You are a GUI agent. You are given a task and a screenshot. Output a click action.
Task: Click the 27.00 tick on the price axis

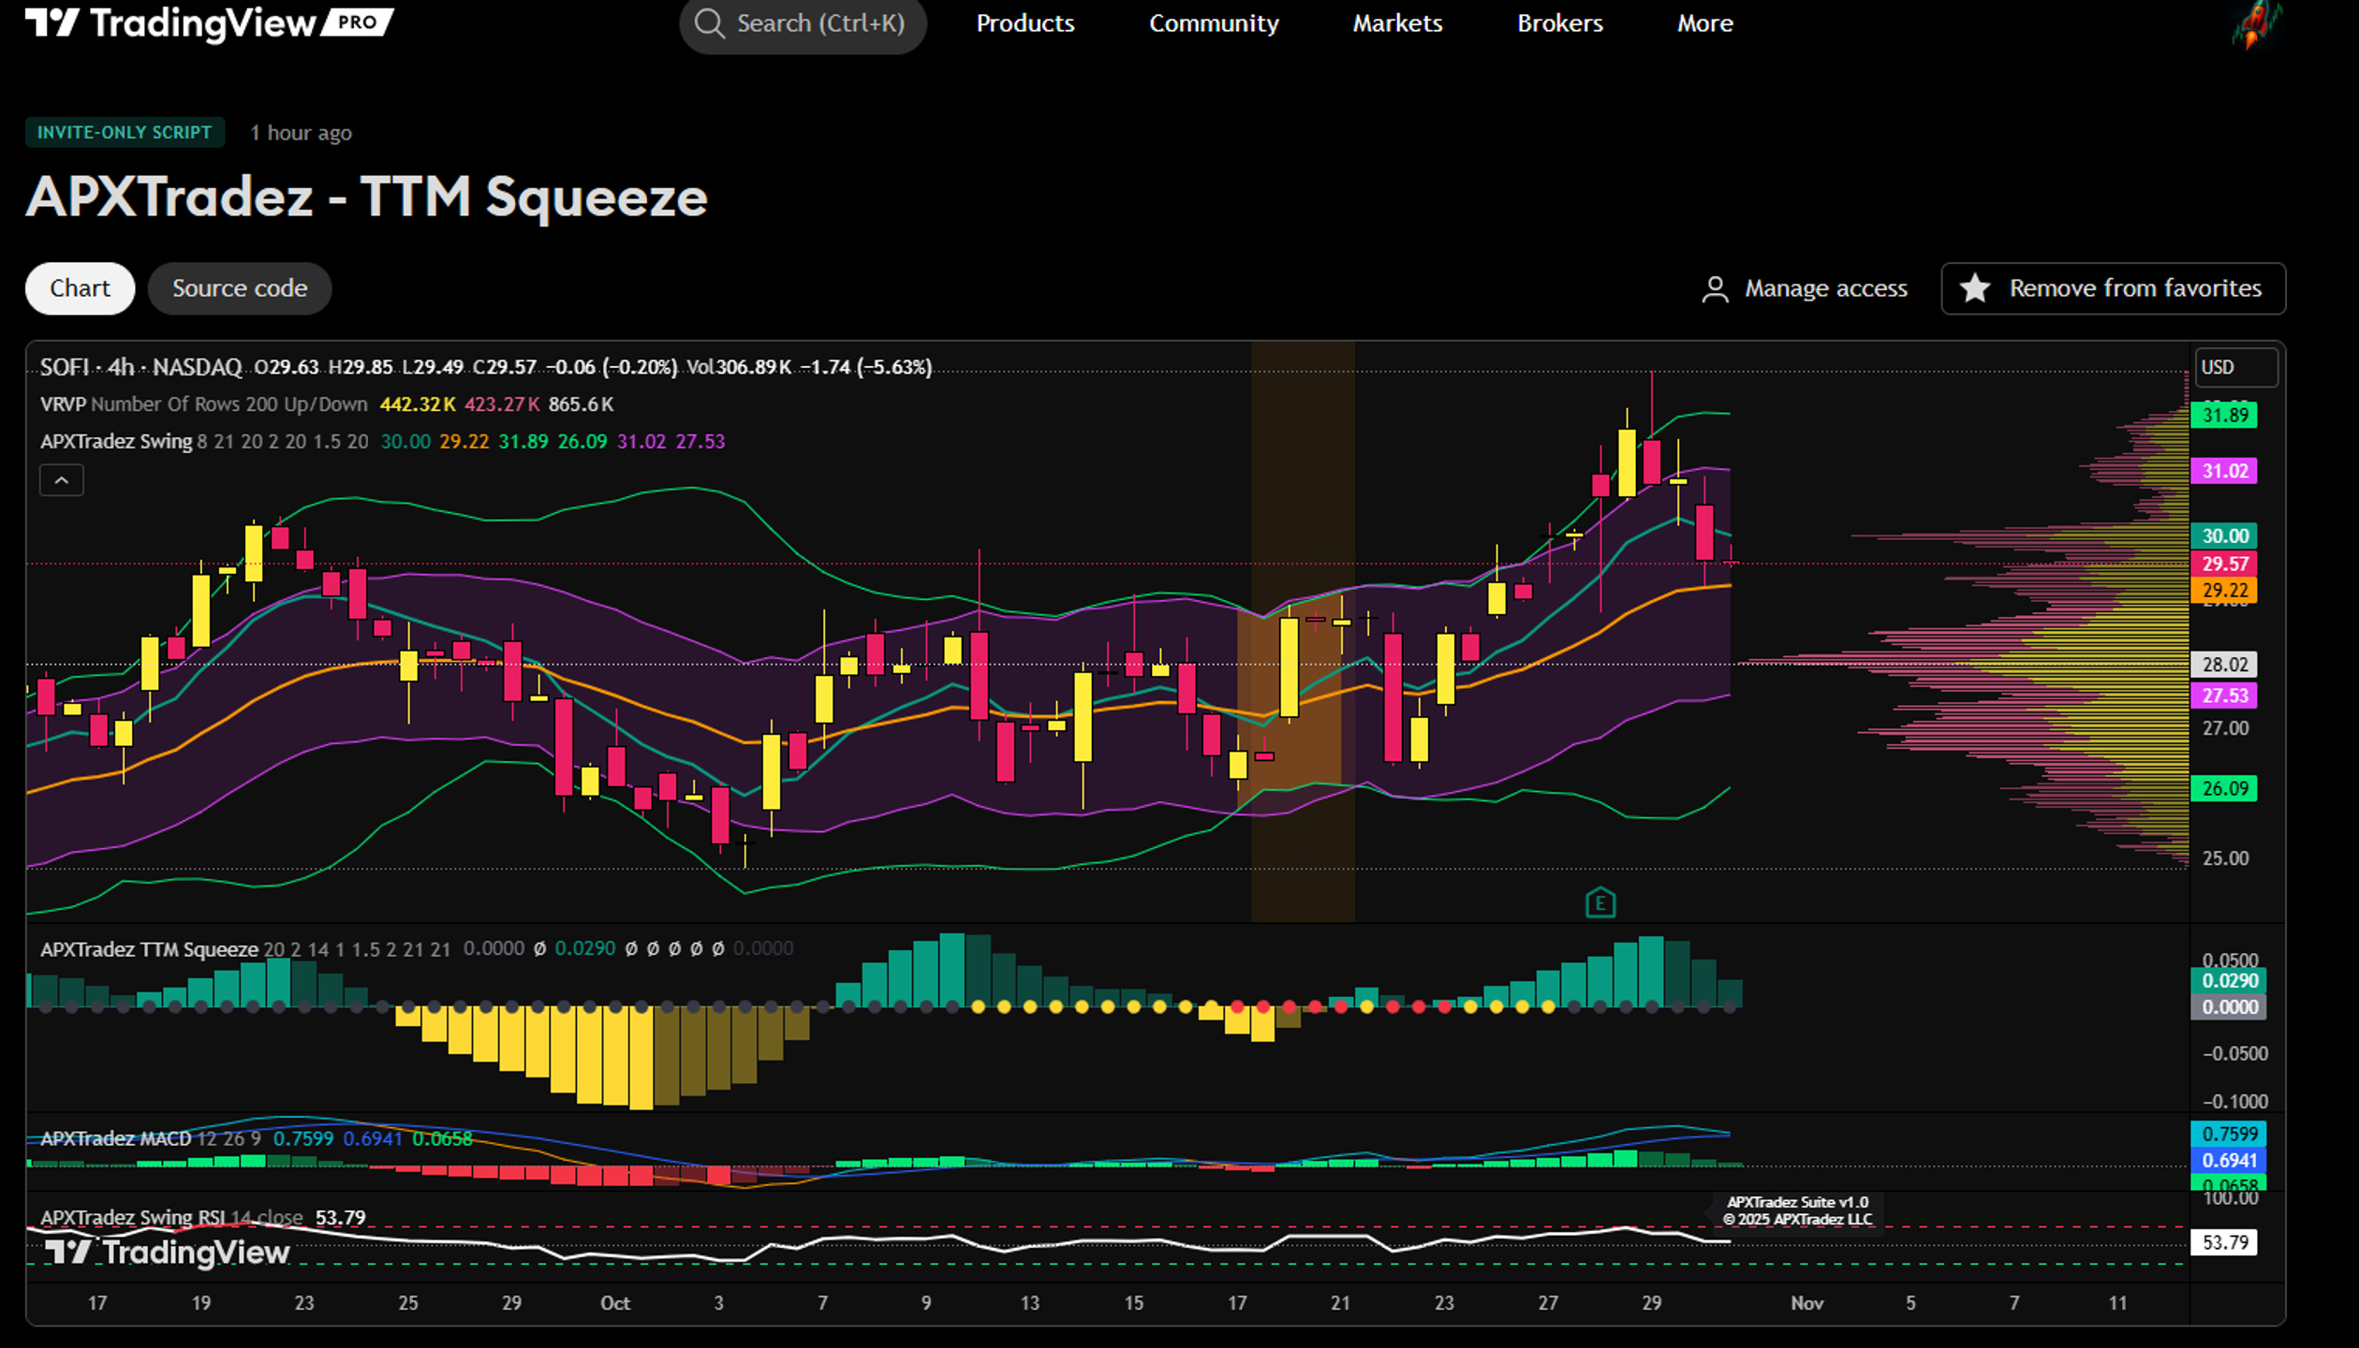tap(2225, 728)
